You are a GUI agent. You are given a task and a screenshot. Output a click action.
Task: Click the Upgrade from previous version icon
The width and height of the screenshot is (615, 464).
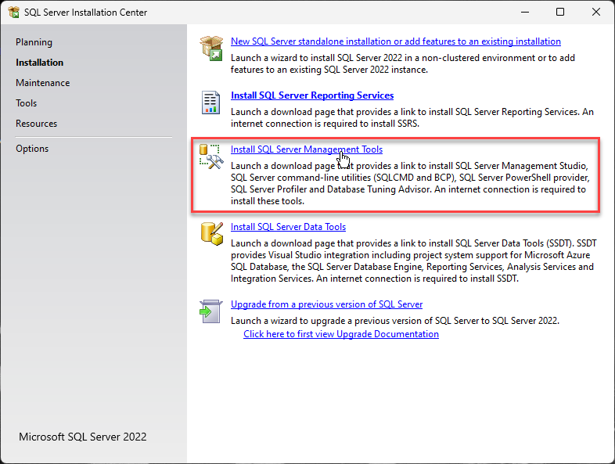coord(211,311)
